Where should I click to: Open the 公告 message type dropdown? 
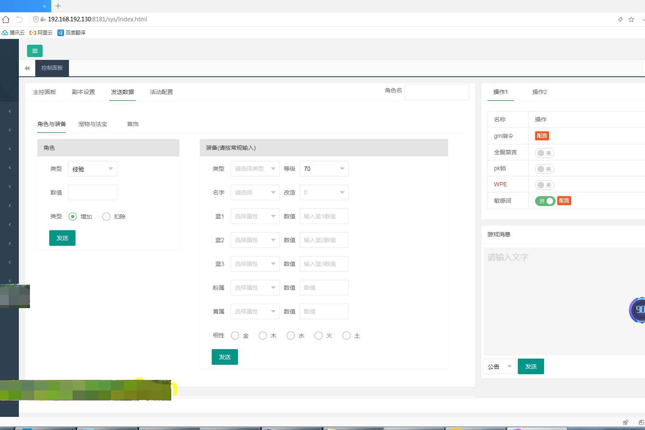click(499, 366)
